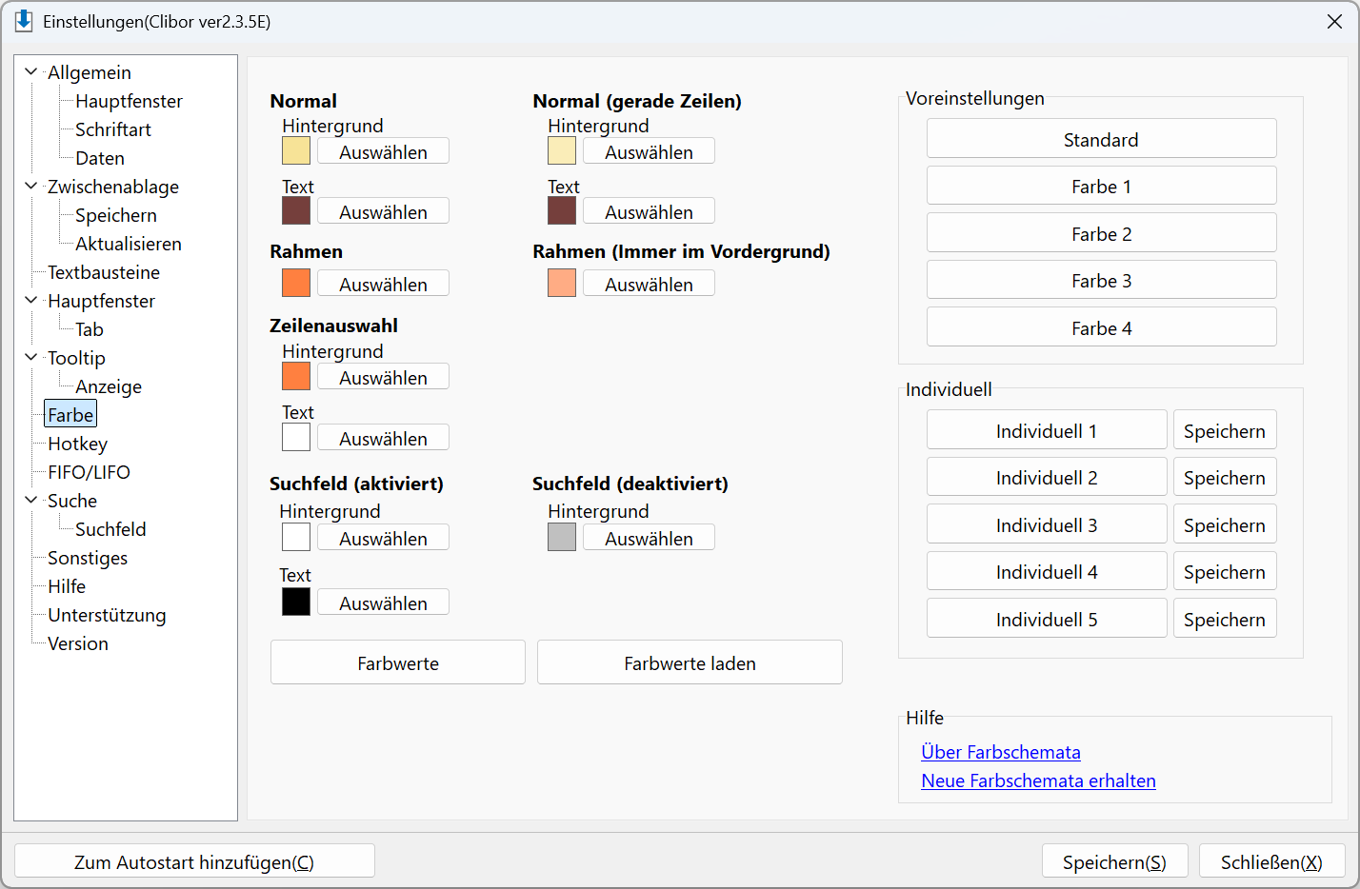Click Auswählen for Suchfeld aktiviert Text
1360x889 pixels.
click(383, 603)
